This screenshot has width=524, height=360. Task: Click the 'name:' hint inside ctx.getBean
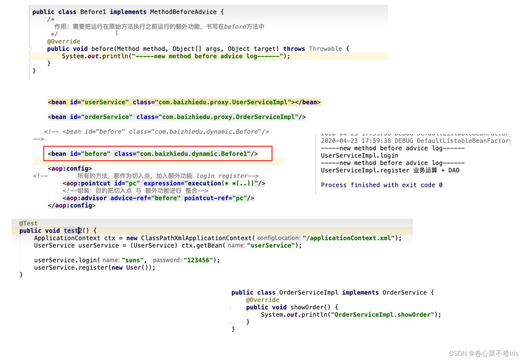click(x=236, y=246)
